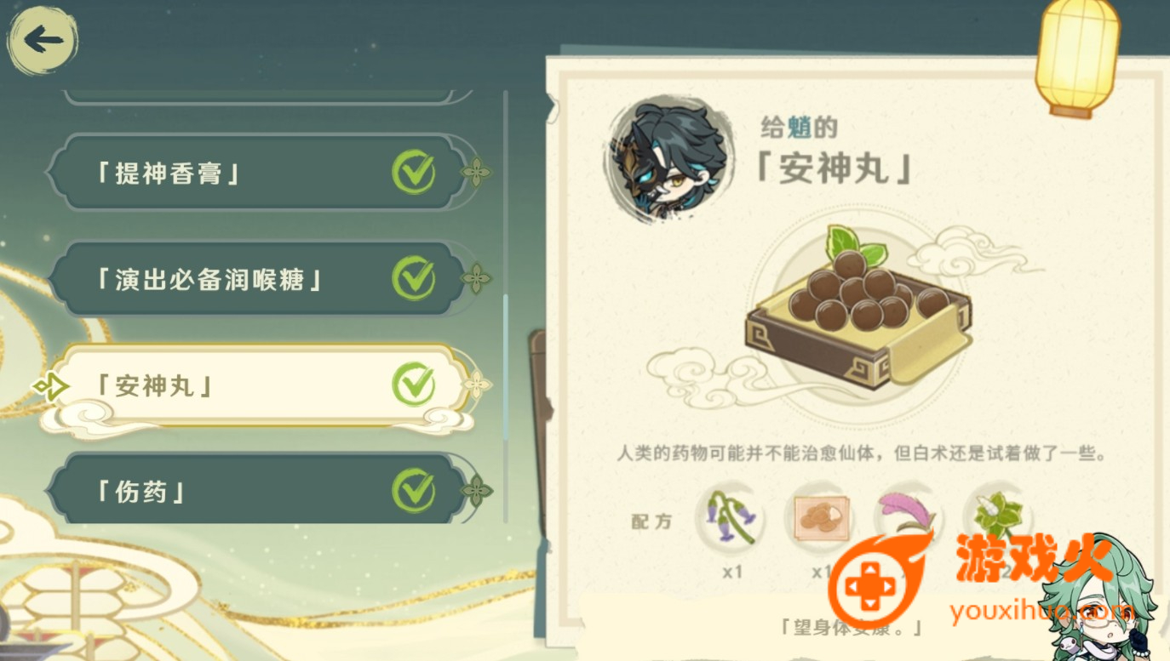Click the checkmark on 「演出必备润喉糖」
This screenshot has height=661, width=1170.
pyautogui.click(x=414, y=278)
